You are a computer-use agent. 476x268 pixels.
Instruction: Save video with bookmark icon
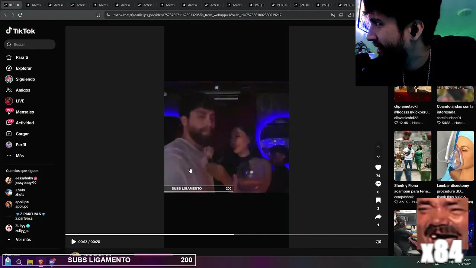pos(378,200)
